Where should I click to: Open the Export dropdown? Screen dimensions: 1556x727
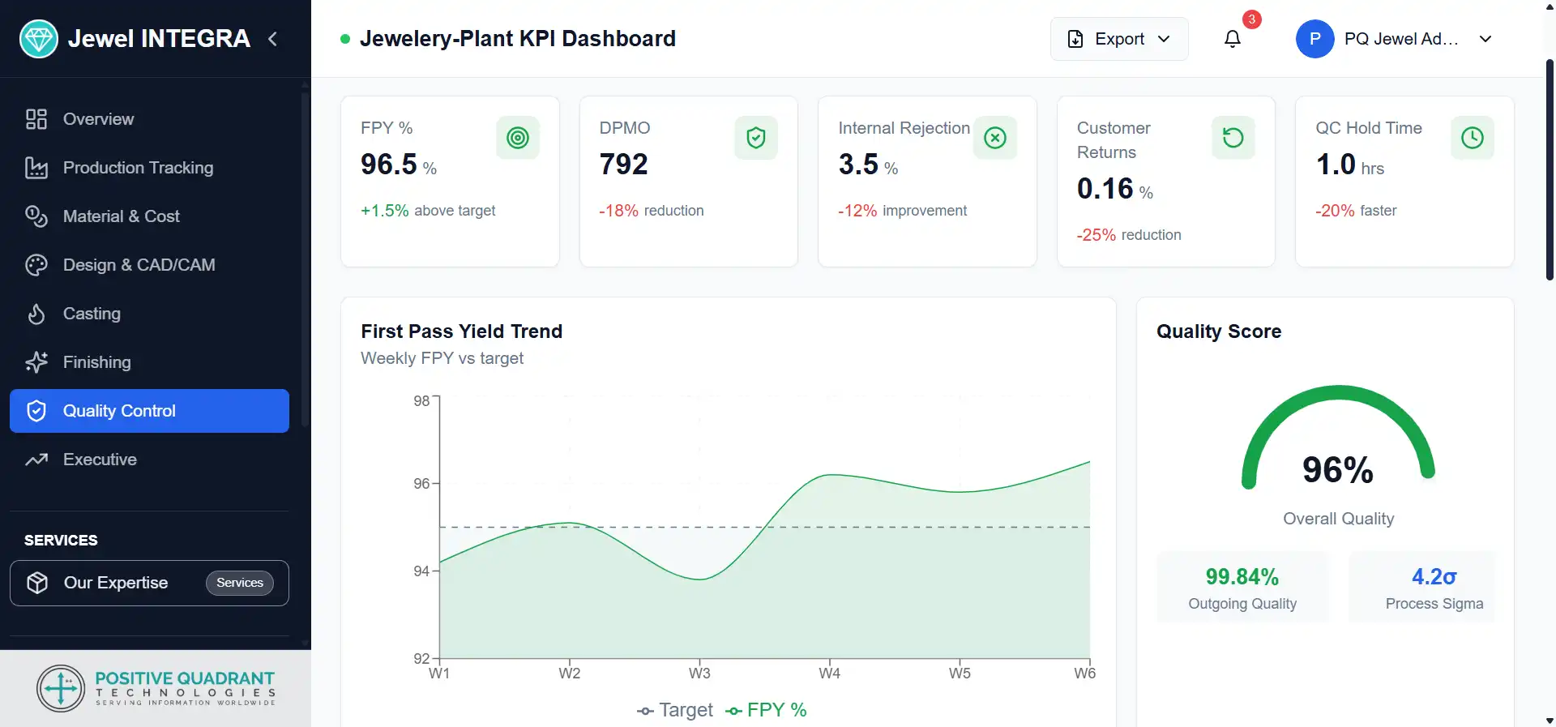(x=1118, y=39)
